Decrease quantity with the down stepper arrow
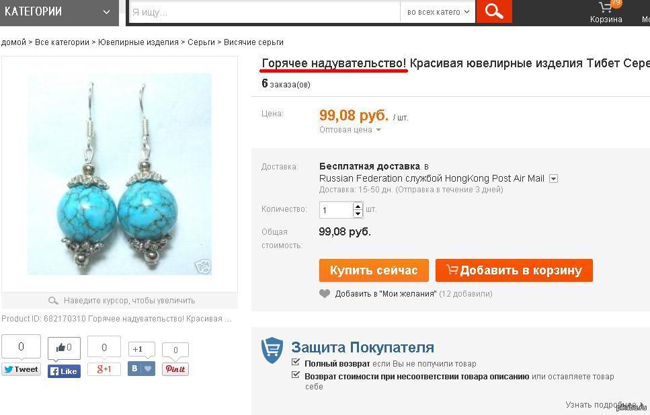This screenshot has height=415, width=650. coord(358,214)
